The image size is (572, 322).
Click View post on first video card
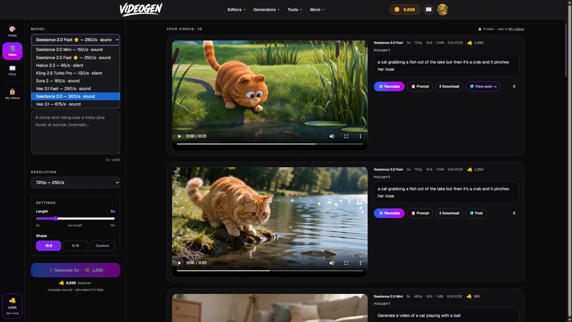[x=483, y=86]
